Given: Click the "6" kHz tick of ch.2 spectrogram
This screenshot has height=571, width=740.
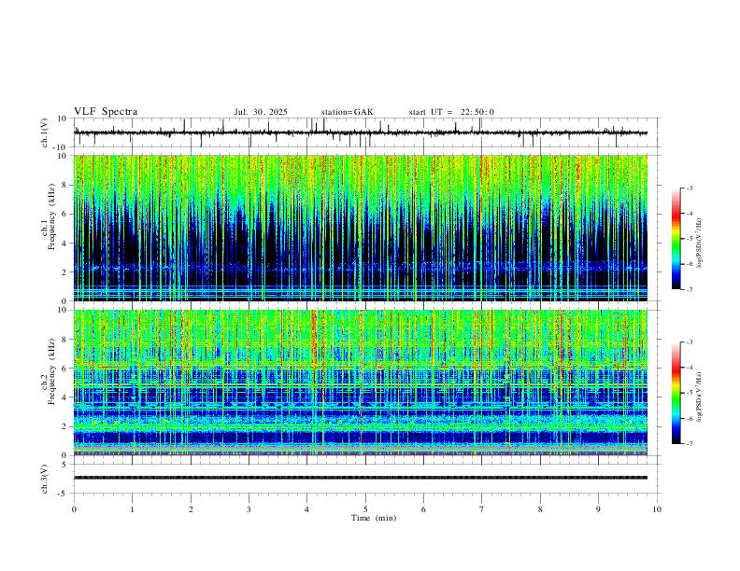Looking at the screenshot, I should (65, 368).
